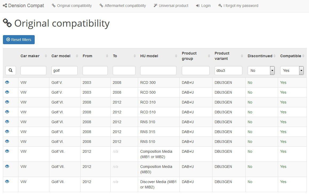This screenshot has height=194, width=309.
Task: Open the I forgot my password link
Action: point(238,6)
